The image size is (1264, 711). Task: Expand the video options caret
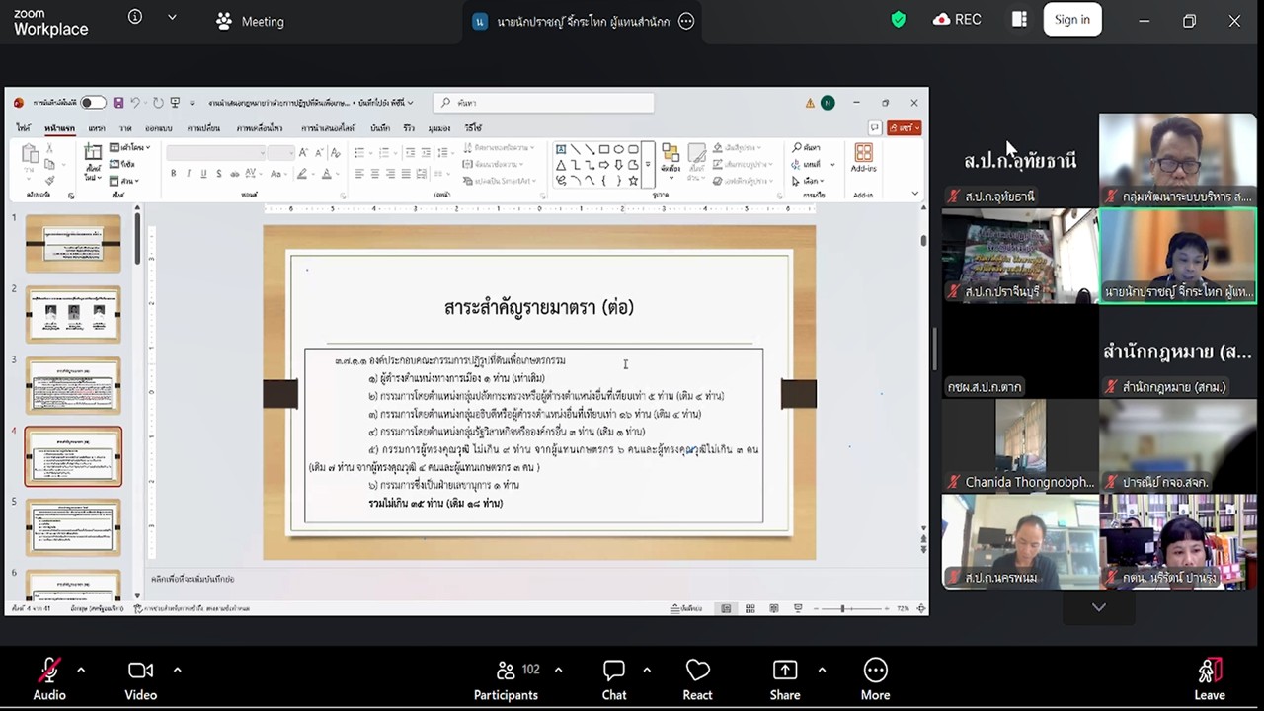(178, 671)
